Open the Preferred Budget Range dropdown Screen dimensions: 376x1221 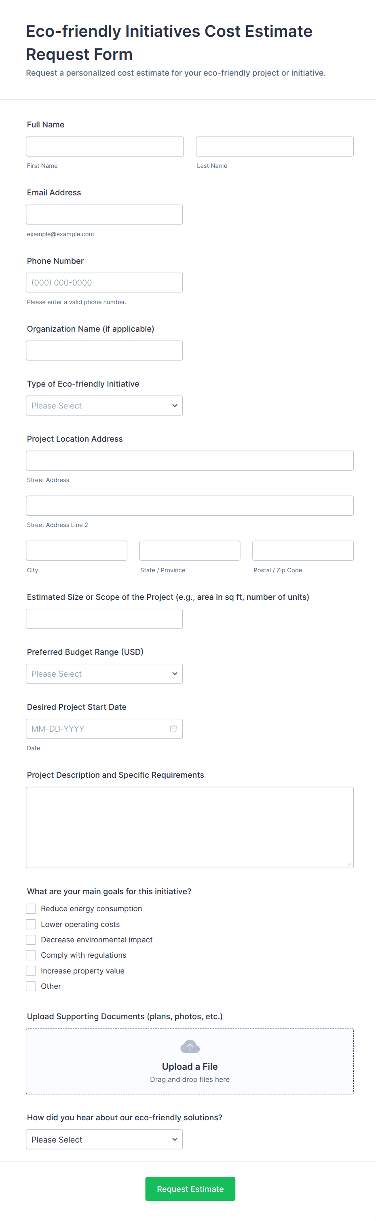click(104, 673)
